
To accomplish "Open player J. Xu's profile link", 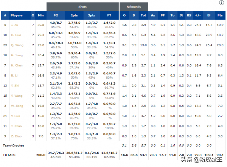I will [x=14, y=25].
